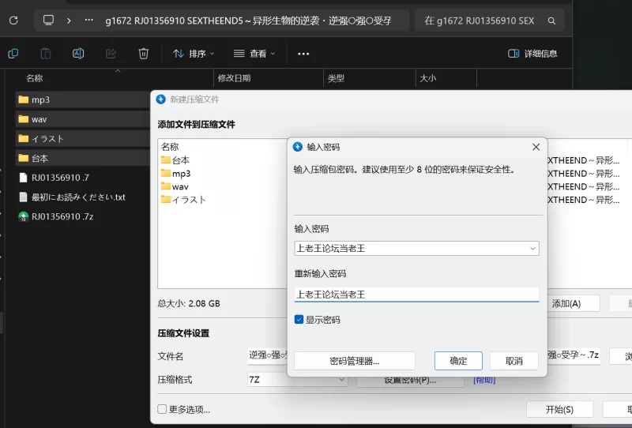Click the Bandizip icon in 新建压缩文件 title
The image size is (632, 428).
click(161, 99)
